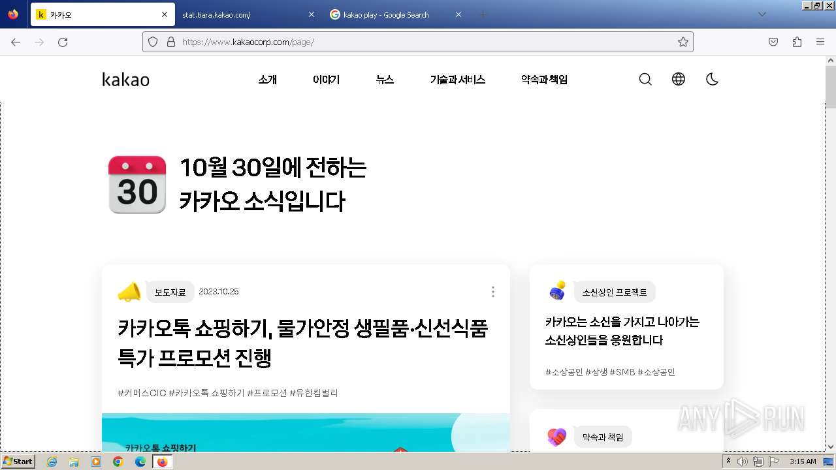Image resolution: width=836 pixels, height=470 pixels.
Task: Click the kakao logo in the header
Action: [126, 80]
